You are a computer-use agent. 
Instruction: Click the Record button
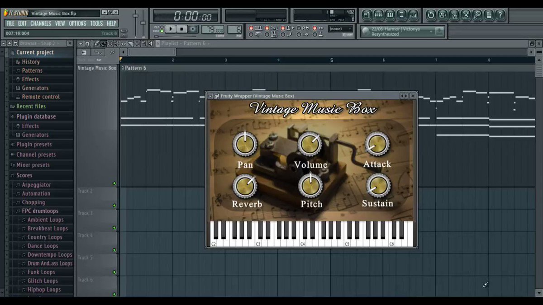tap(193, 29)
